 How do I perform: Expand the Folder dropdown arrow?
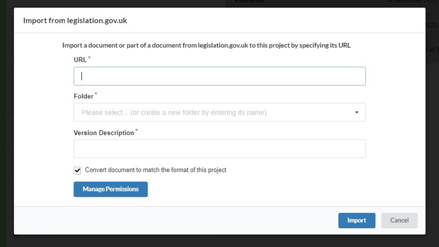coord(356,112)
